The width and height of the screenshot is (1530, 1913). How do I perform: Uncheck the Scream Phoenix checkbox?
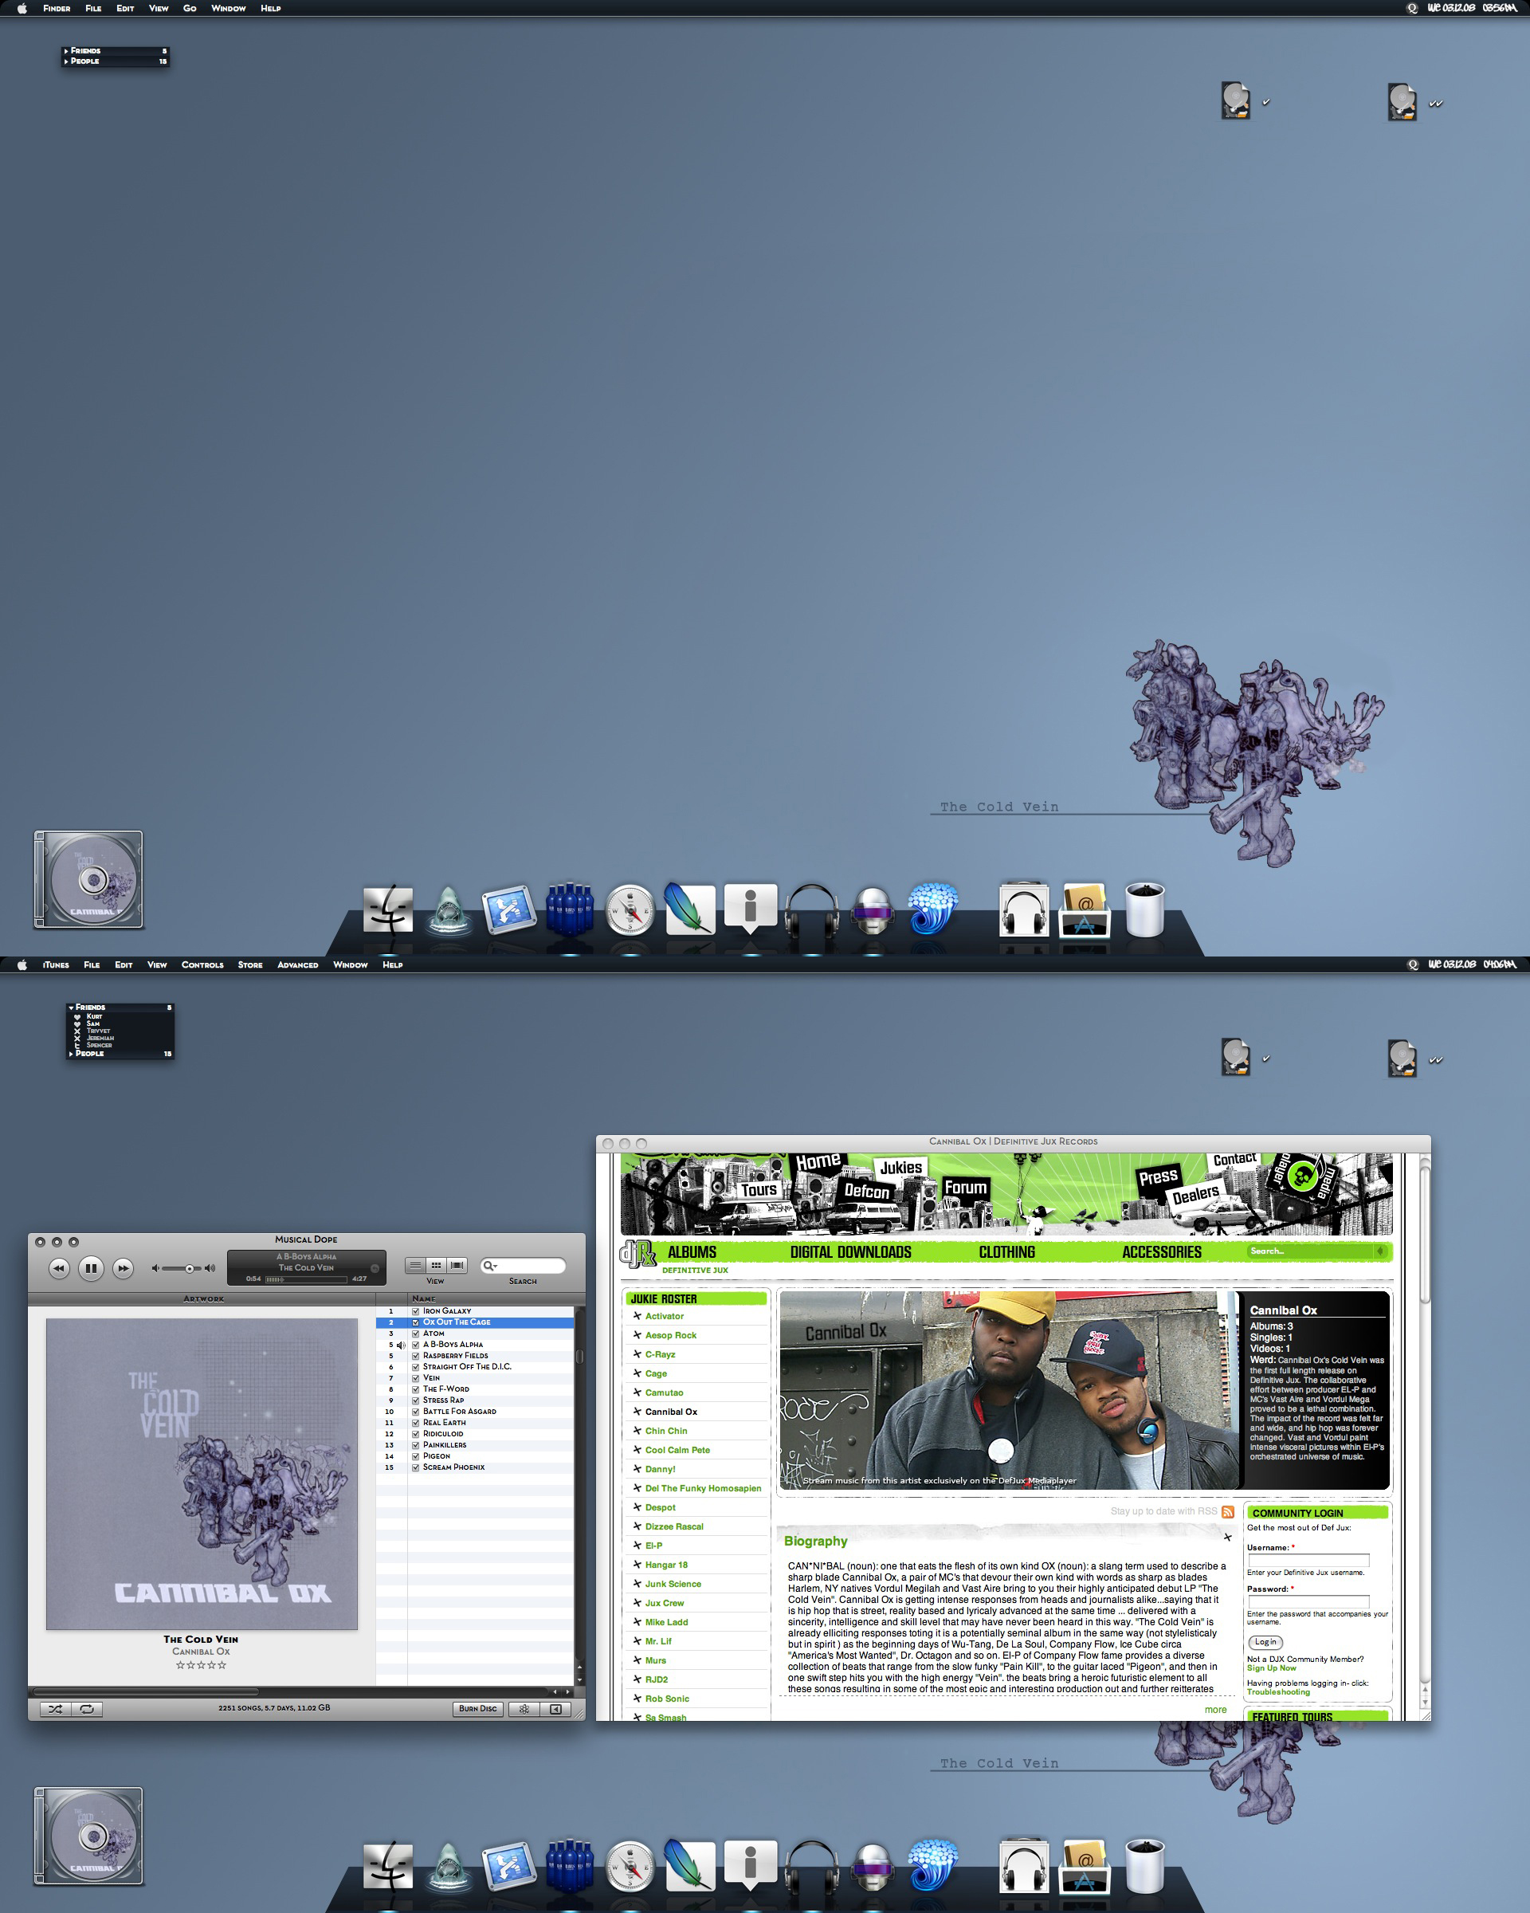[x=415, y=1467]
